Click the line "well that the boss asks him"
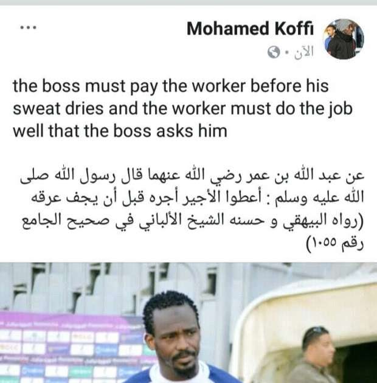 pyautogui.click(x=120, y=131)
